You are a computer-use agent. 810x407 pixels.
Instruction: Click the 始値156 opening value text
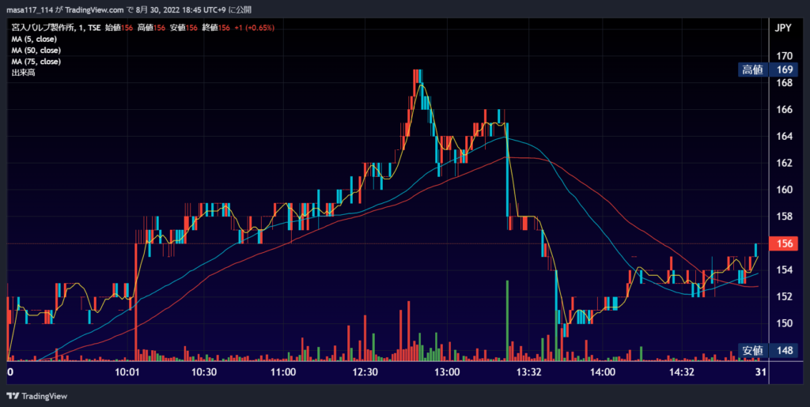click(119, 28)
